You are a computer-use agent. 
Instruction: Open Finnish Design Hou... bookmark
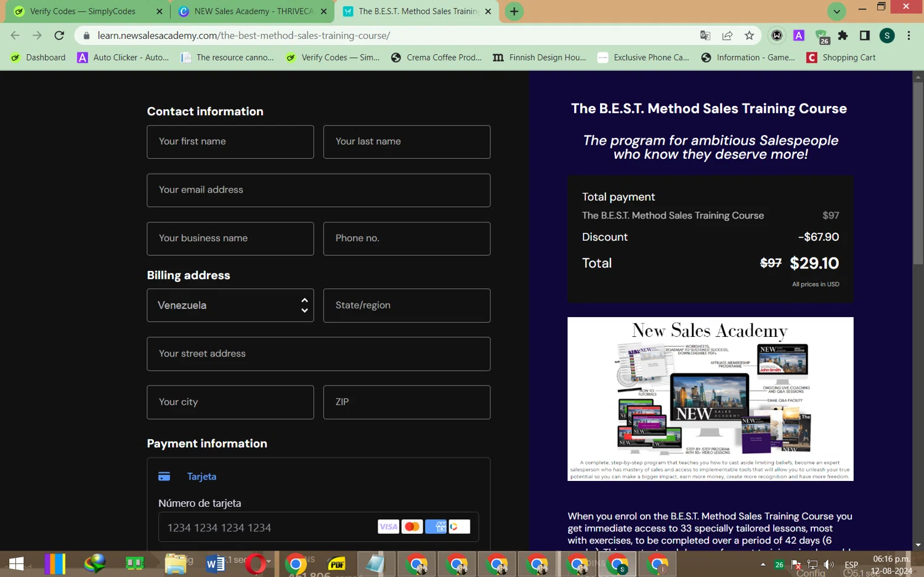tap(540, 57)
